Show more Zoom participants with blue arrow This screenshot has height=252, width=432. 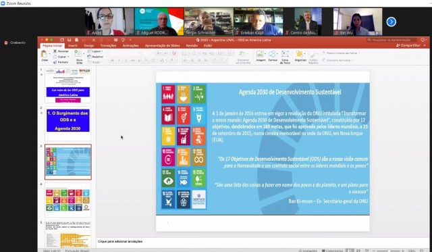391,22
